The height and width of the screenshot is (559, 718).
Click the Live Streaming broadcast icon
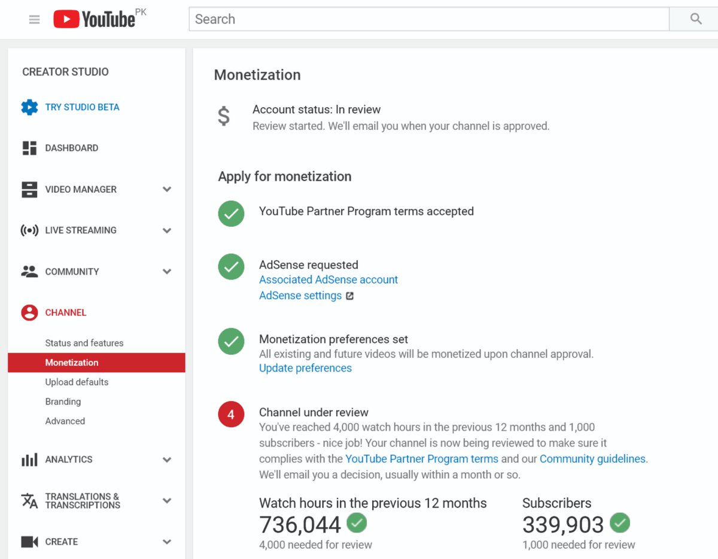point(29,230)
